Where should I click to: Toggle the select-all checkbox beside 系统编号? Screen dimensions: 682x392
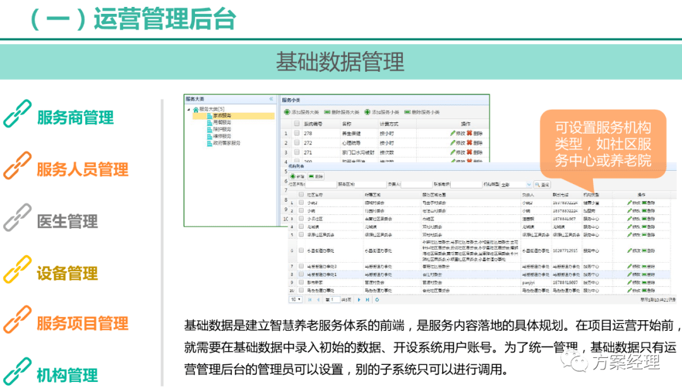pyautogui.click(x=297, y=124)
